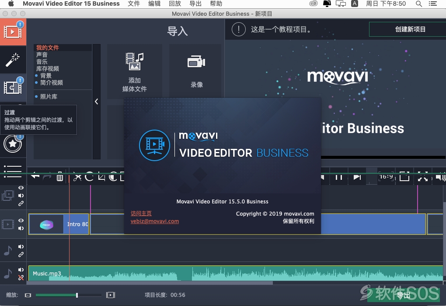Open the 导出 menu in menu bar

point(195,3)
